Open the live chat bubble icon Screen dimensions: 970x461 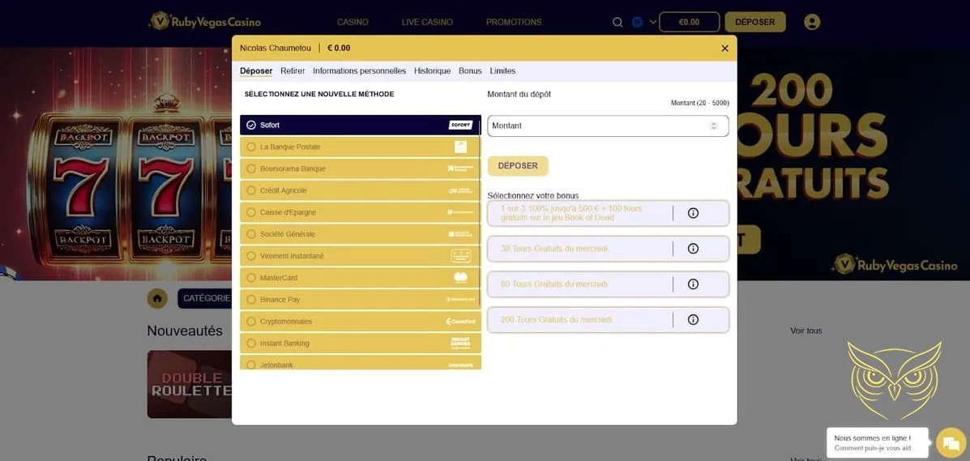pyautogui.click(x=951, y=443)
